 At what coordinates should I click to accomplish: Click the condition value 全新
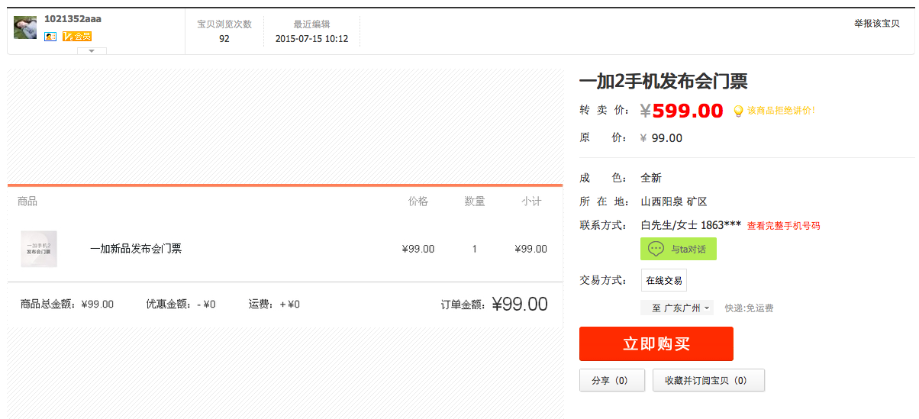[x=651, y=178]
